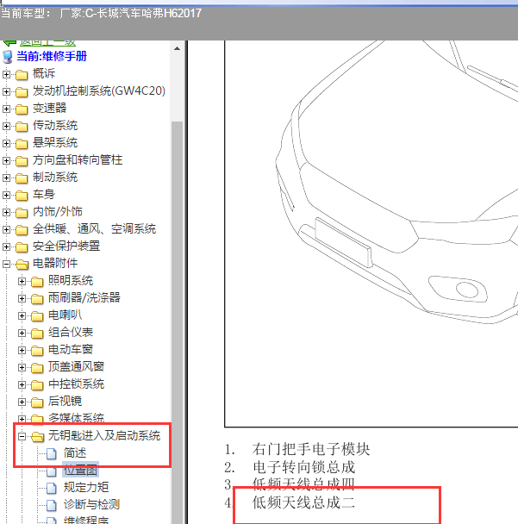Select 全供暖、通风、空调系统 label

pos(94,229)
